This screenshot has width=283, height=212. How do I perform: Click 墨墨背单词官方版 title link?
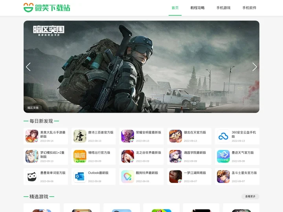coord(53,173)
